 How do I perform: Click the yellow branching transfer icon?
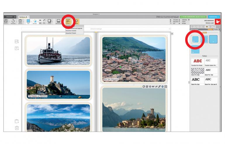click(x=68, y=21)
